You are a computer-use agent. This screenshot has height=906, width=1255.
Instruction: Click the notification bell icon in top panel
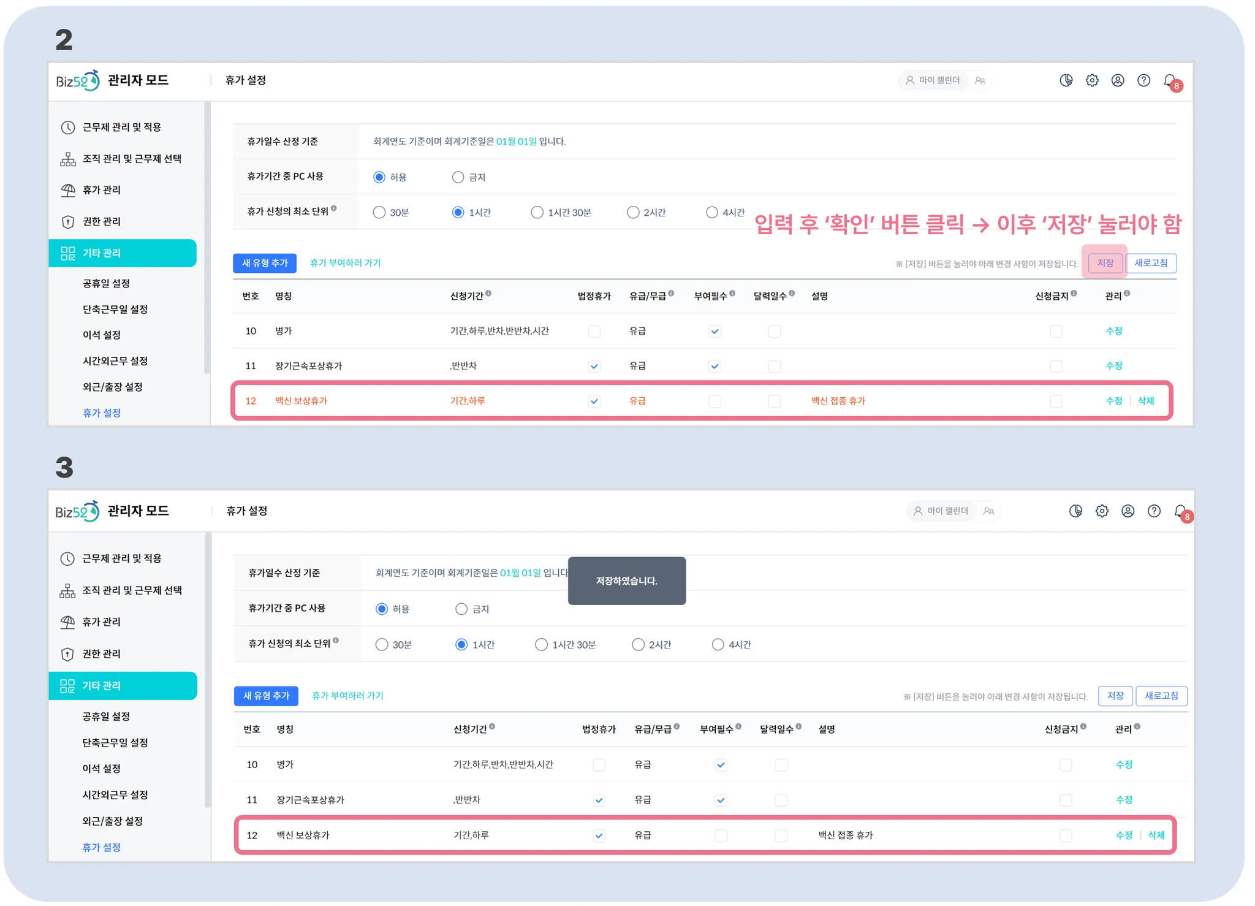click(x=1169, y=80)
